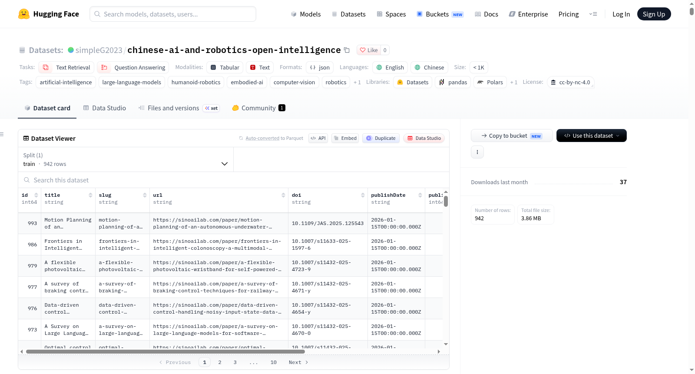Screen dimensions: 695x374
Task: Open the Dataset card tab
Action: [x=47, y=108]
